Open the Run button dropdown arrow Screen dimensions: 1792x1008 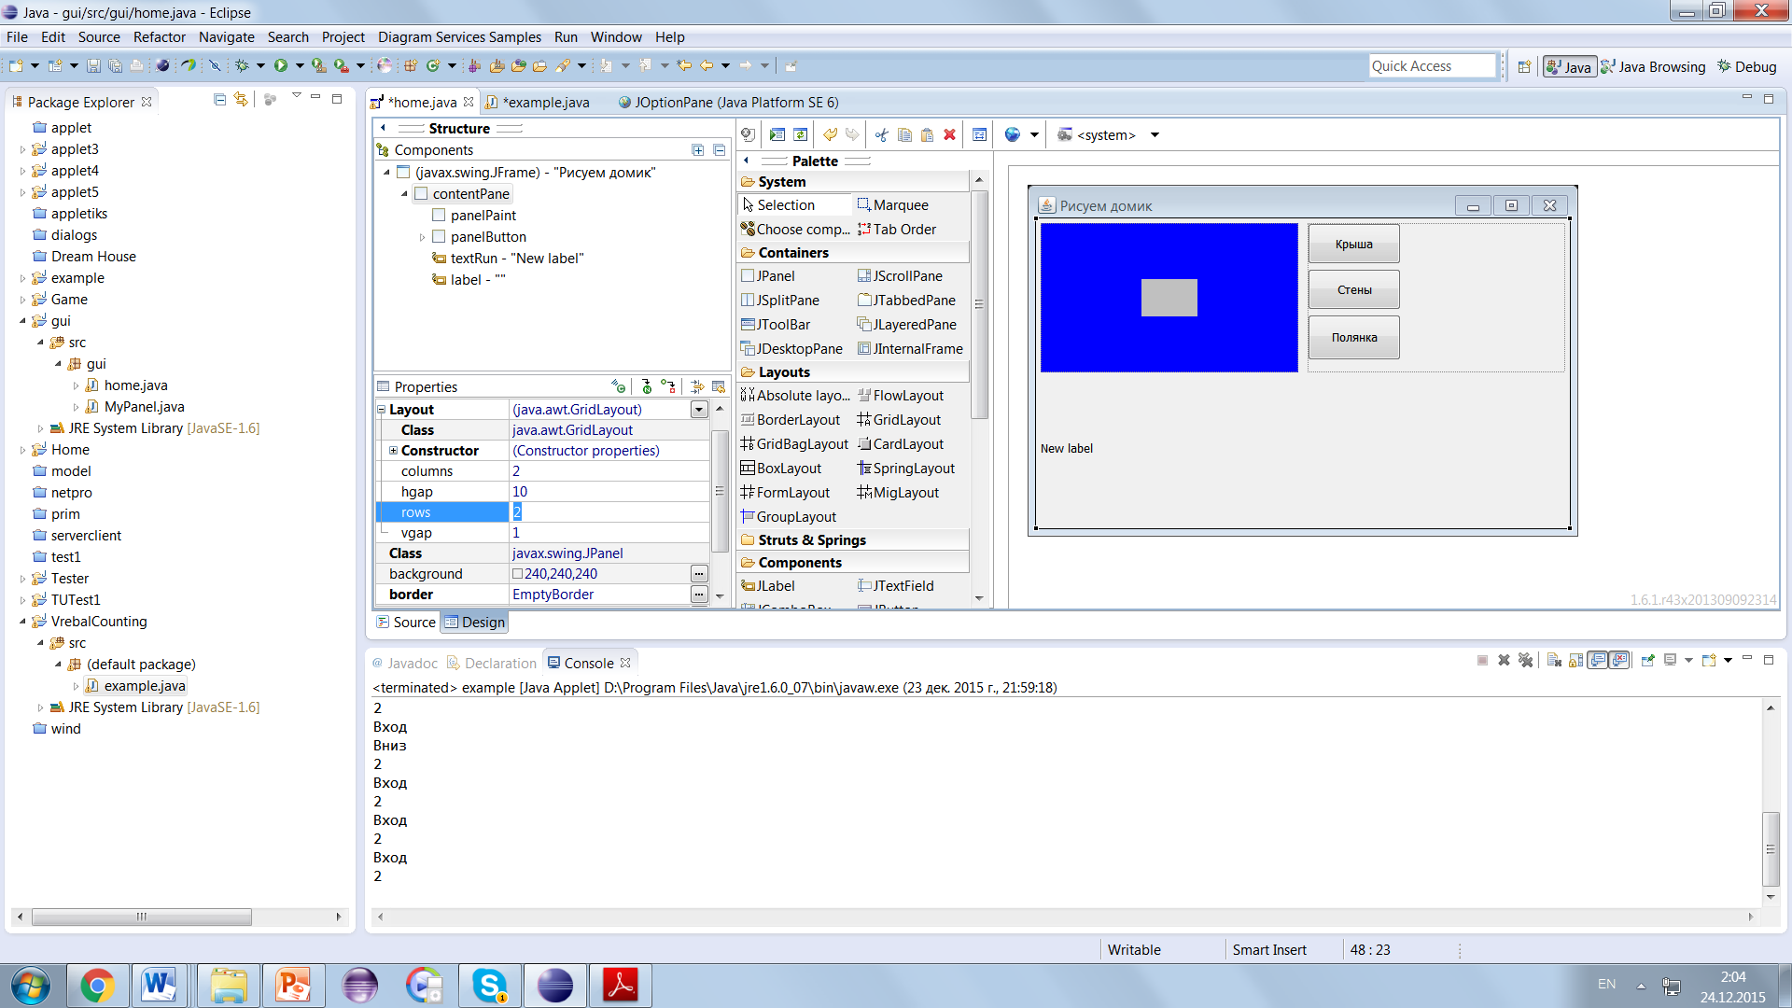(300, 65)
